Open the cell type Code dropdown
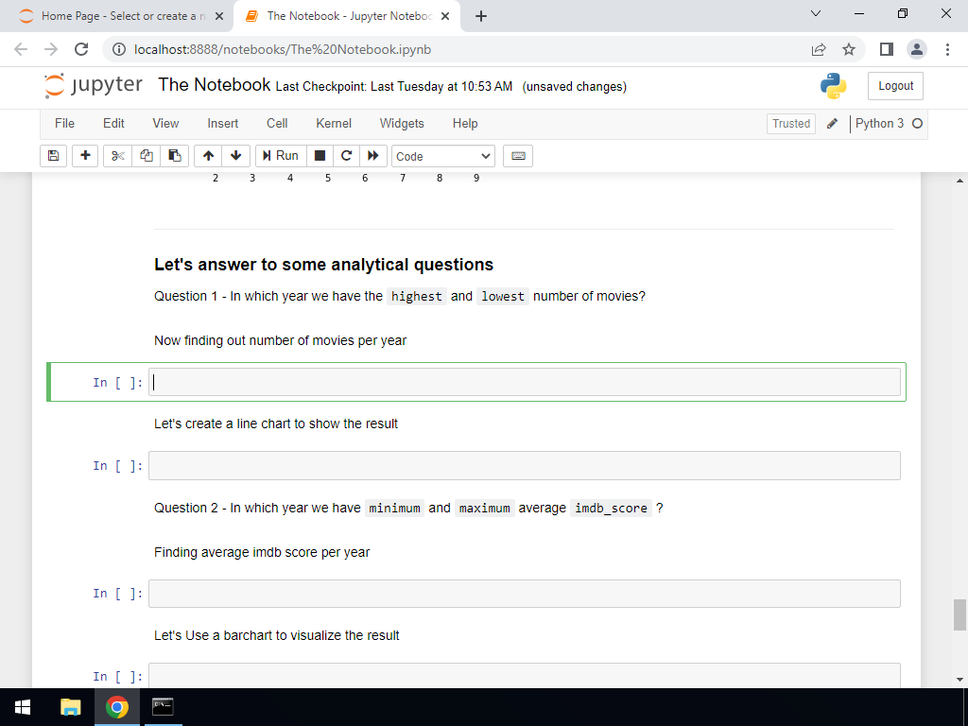This screenshot has height=726, width=968. [443, 157]
